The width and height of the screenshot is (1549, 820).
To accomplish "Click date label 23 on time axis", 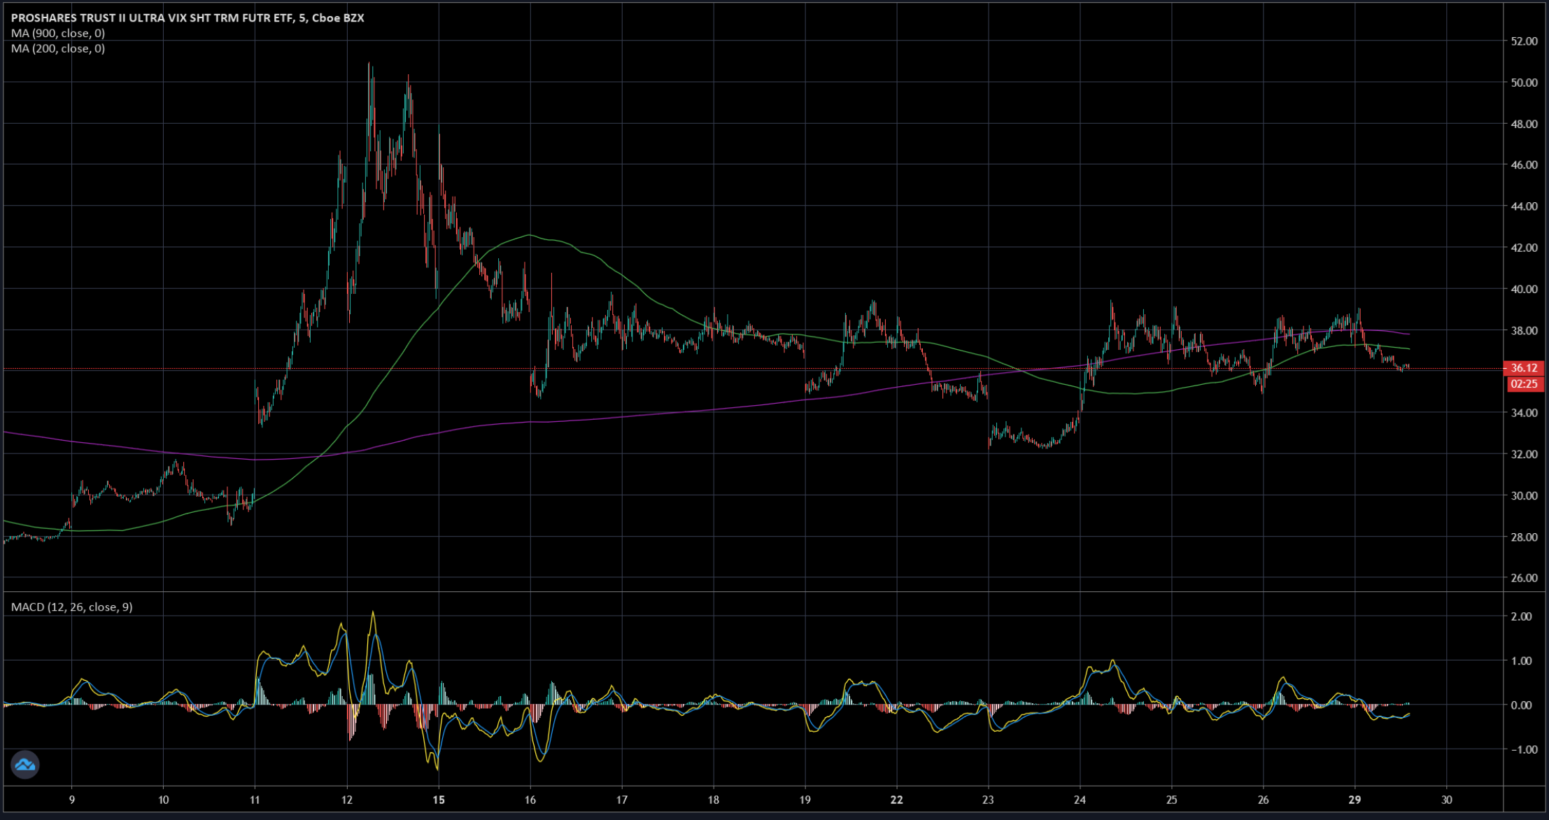I will 989,800.
